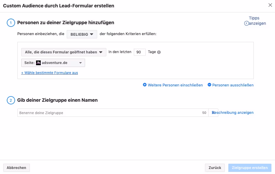The image size is (275, 174).
Task: Click heading 'Gib deiner Zielgruppe einen Namen'
Action: coord(57,100)
